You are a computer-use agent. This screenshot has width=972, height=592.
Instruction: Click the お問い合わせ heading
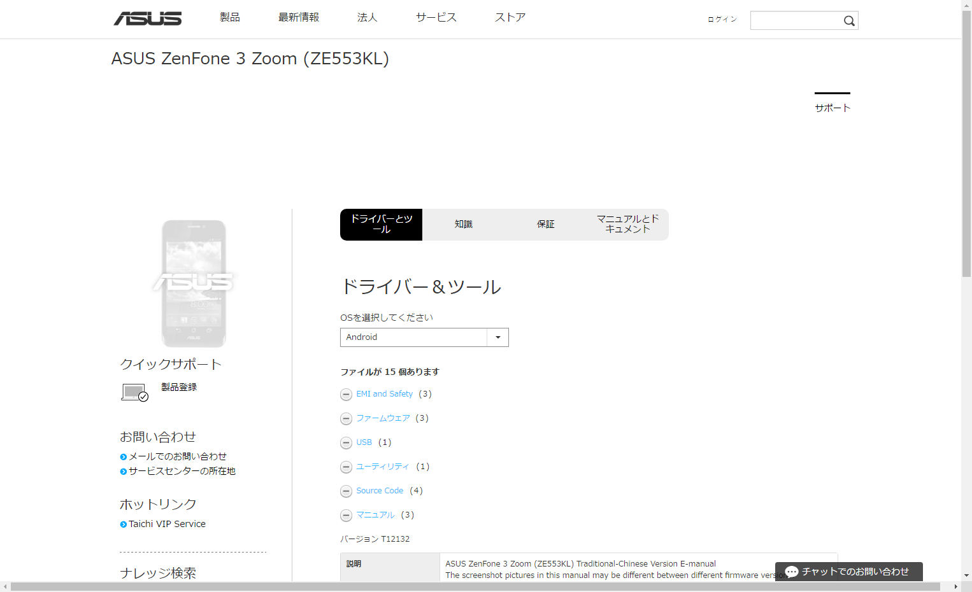[x=158, y=437]
